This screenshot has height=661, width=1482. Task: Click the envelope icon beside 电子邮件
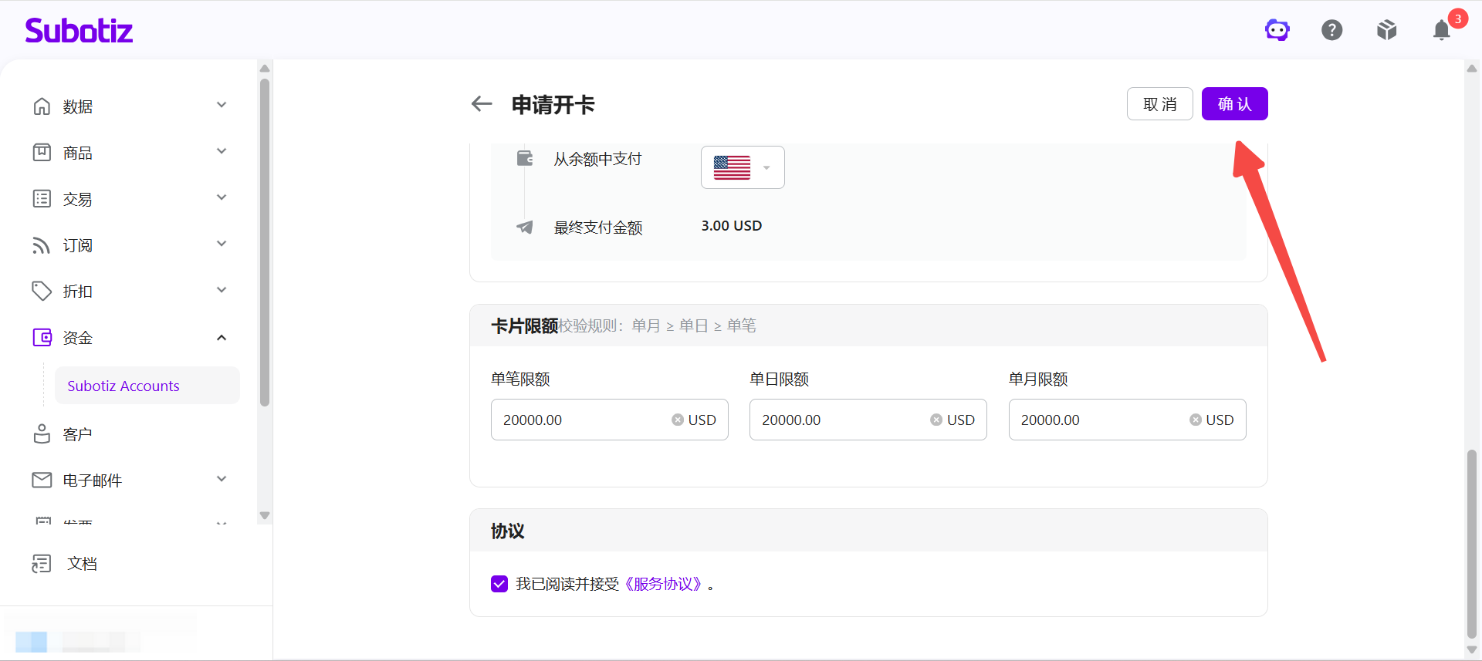tap(42, 480)
